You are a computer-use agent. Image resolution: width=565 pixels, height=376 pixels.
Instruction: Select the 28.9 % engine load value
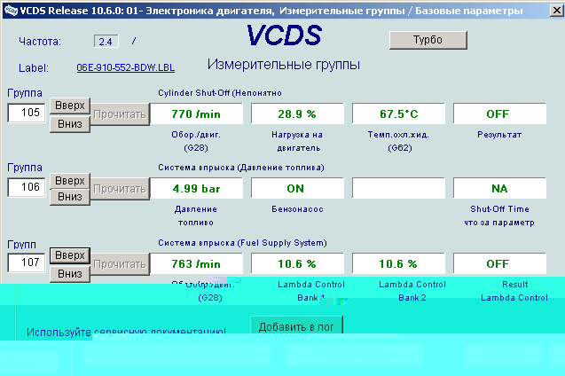click(x=297, y=114)
